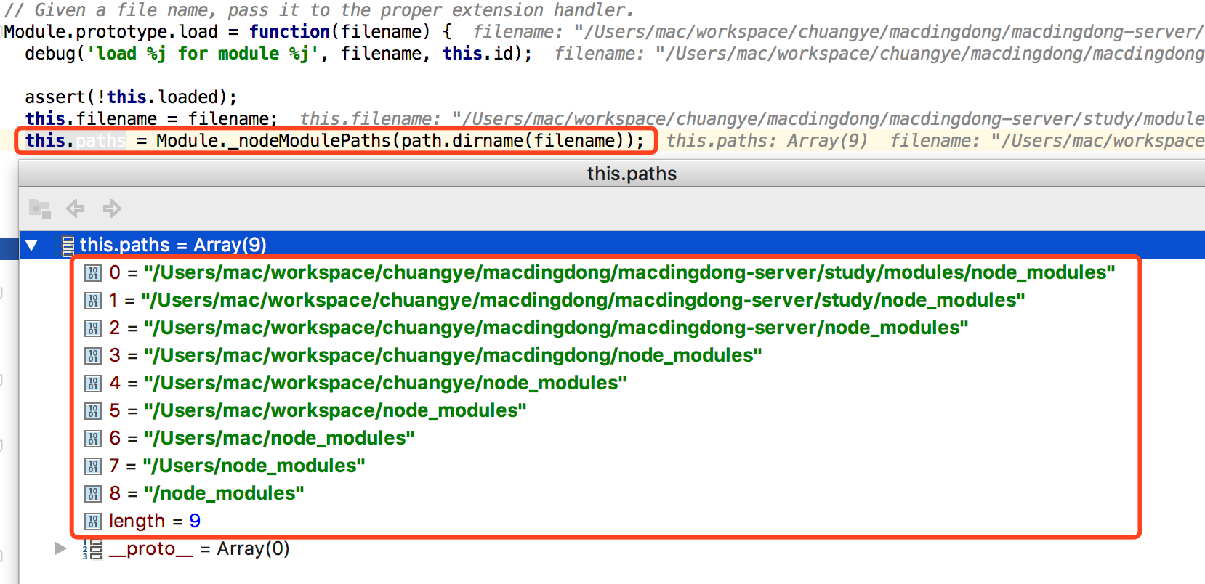Viewport: 1205px width, 584px height.
Task: Click the icon next to length property
Action: 93,522
